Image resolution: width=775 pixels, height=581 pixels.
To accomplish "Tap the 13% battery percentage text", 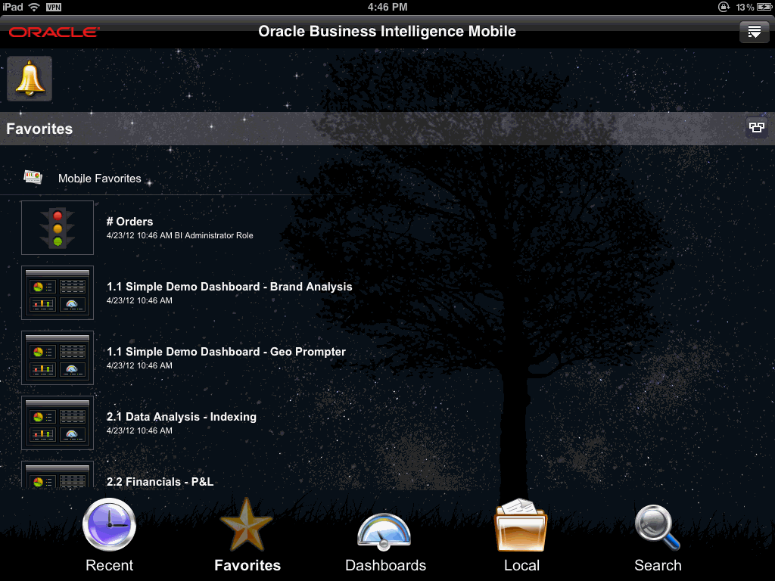I will tap(745, 7).
